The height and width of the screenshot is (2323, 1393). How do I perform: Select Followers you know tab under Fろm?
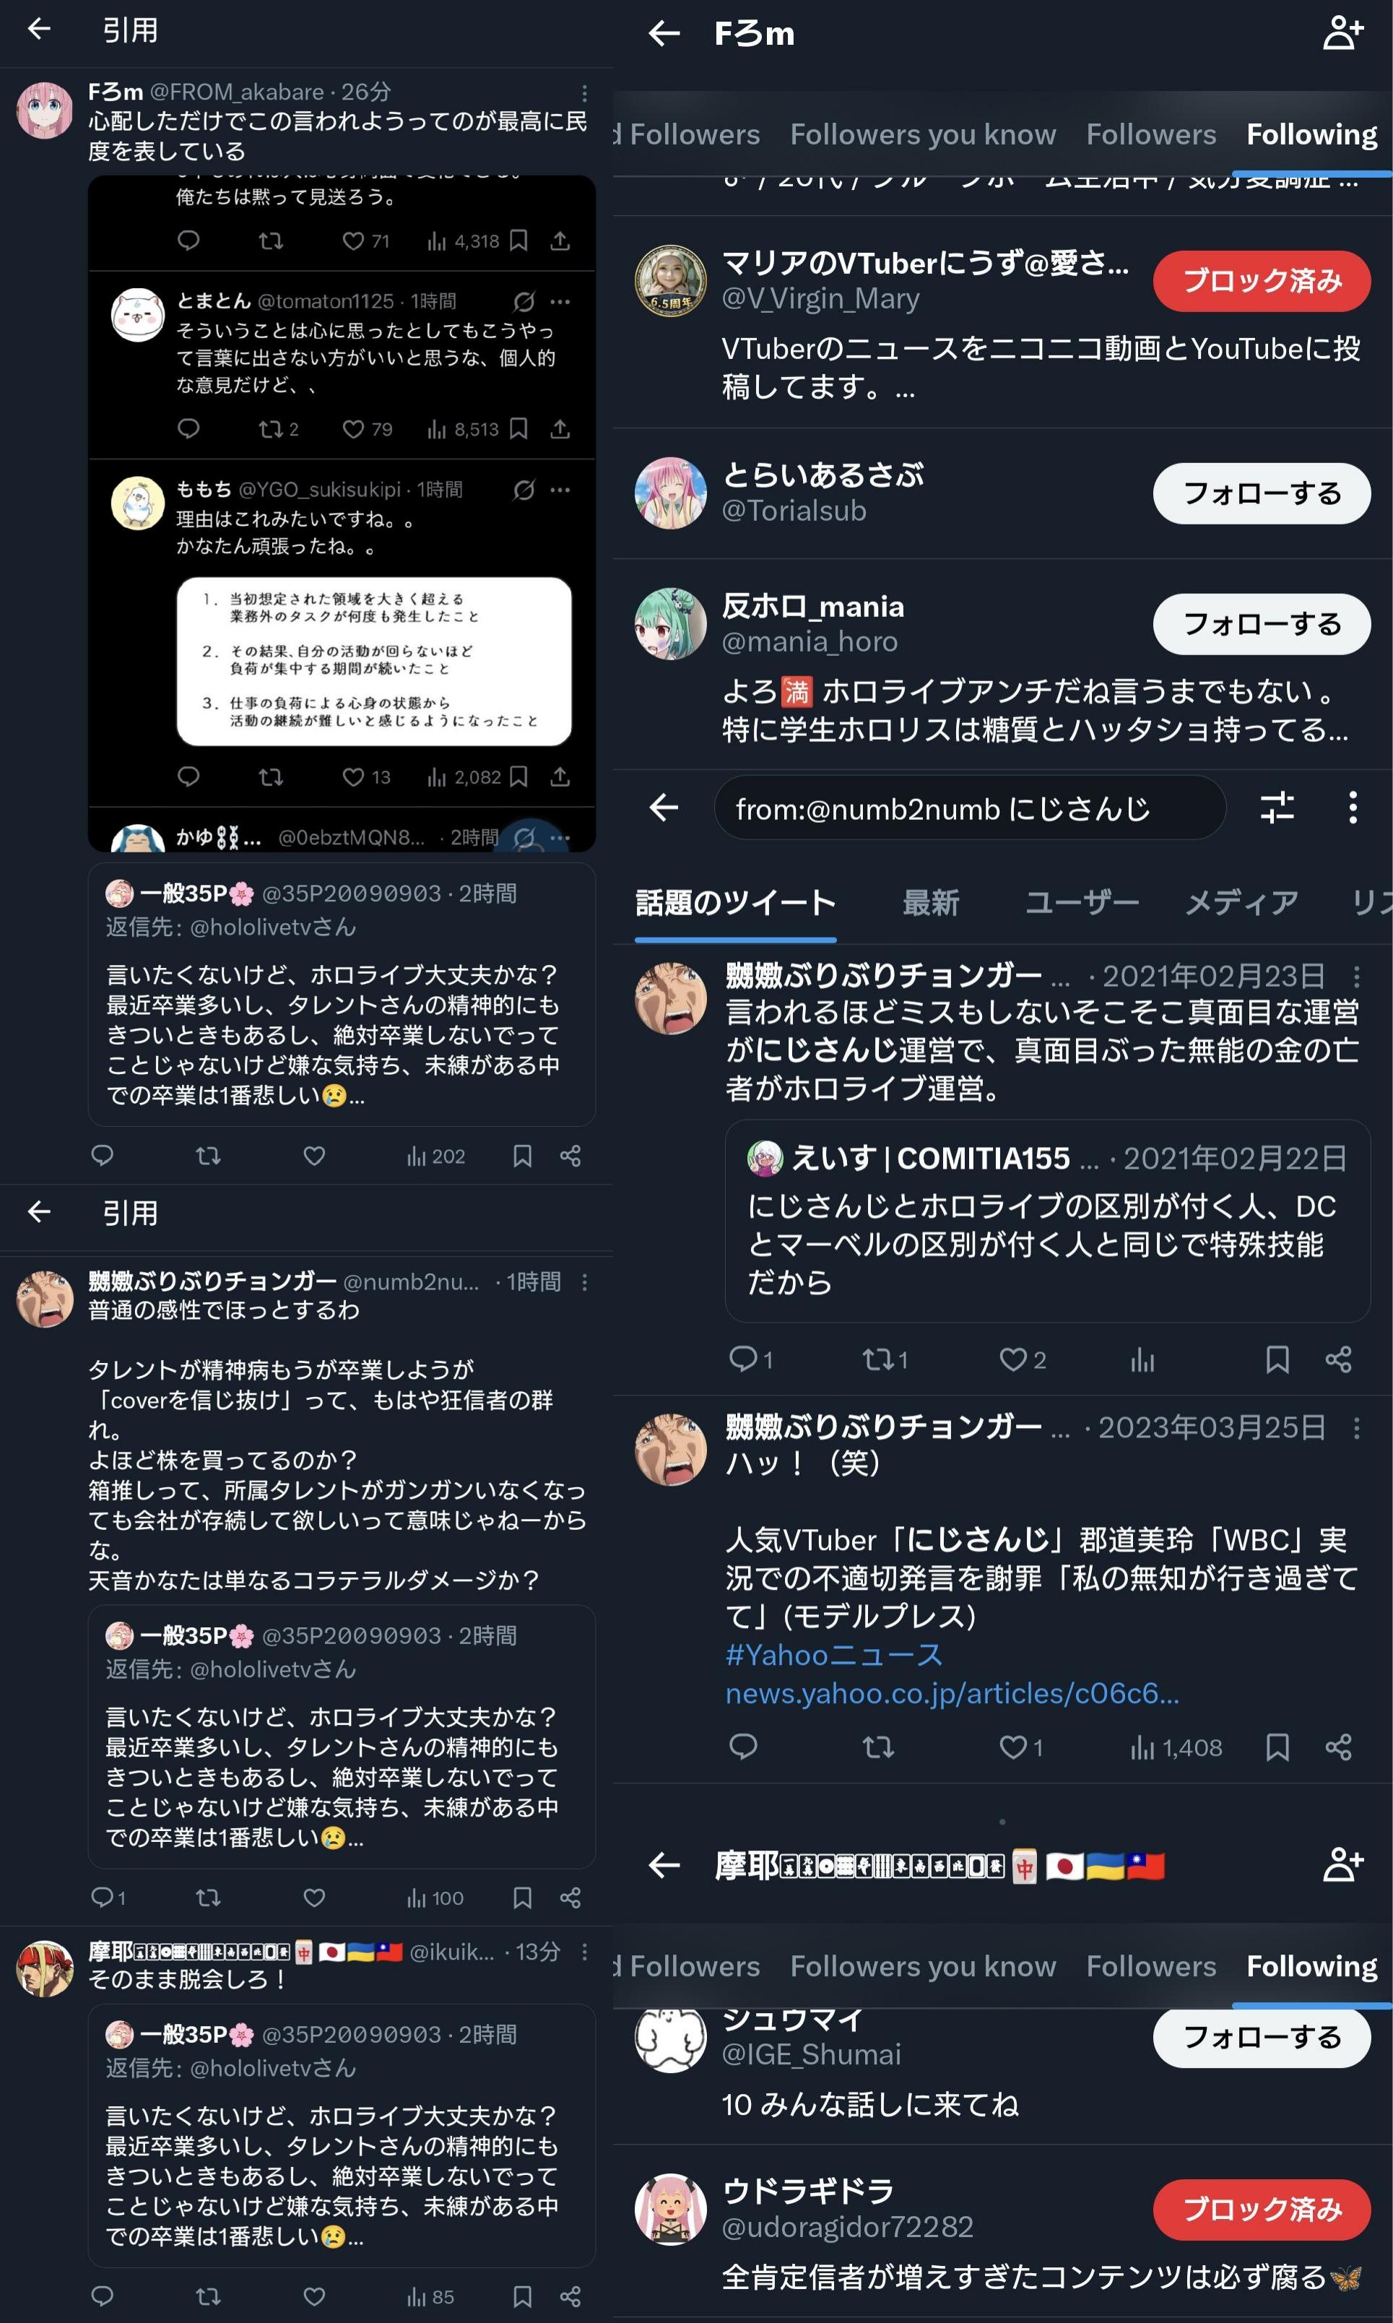click(x=923, y=134)
